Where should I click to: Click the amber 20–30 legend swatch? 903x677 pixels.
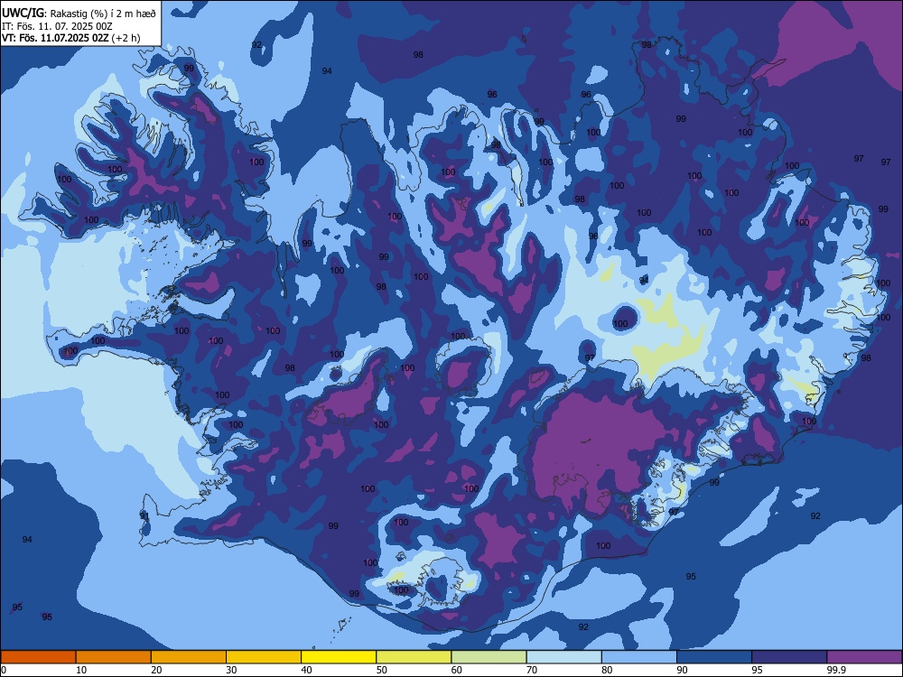tap(189, 657)
